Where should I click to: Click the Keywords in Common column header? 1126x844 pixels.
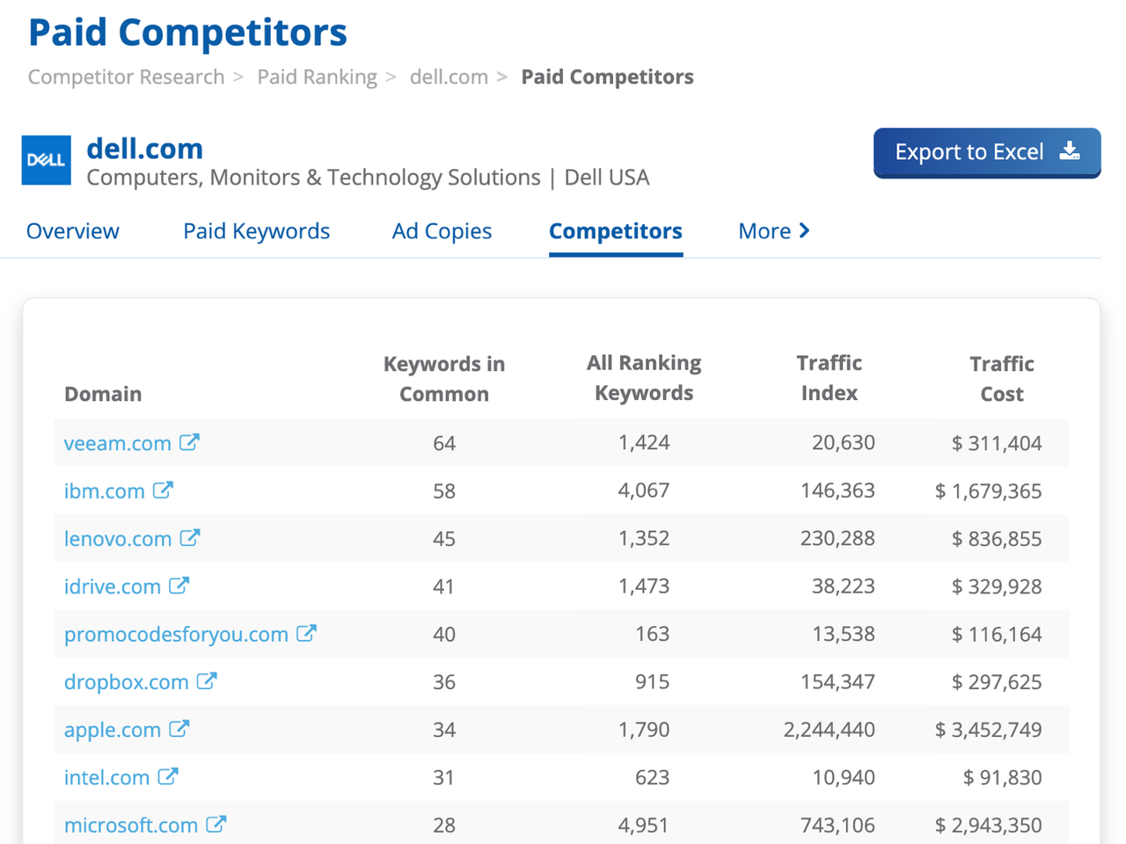444,379
